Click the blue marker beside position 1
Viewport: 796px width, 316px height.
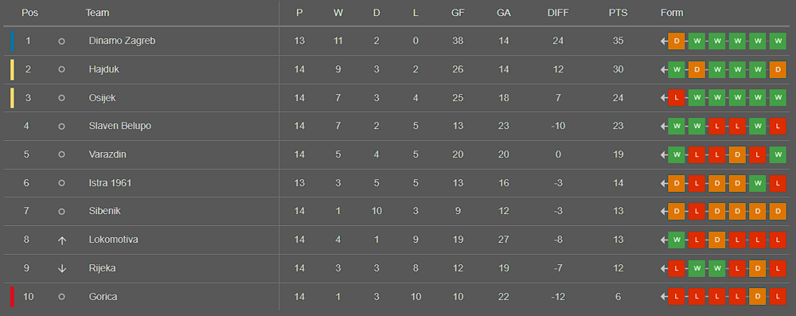pos(12,41)
